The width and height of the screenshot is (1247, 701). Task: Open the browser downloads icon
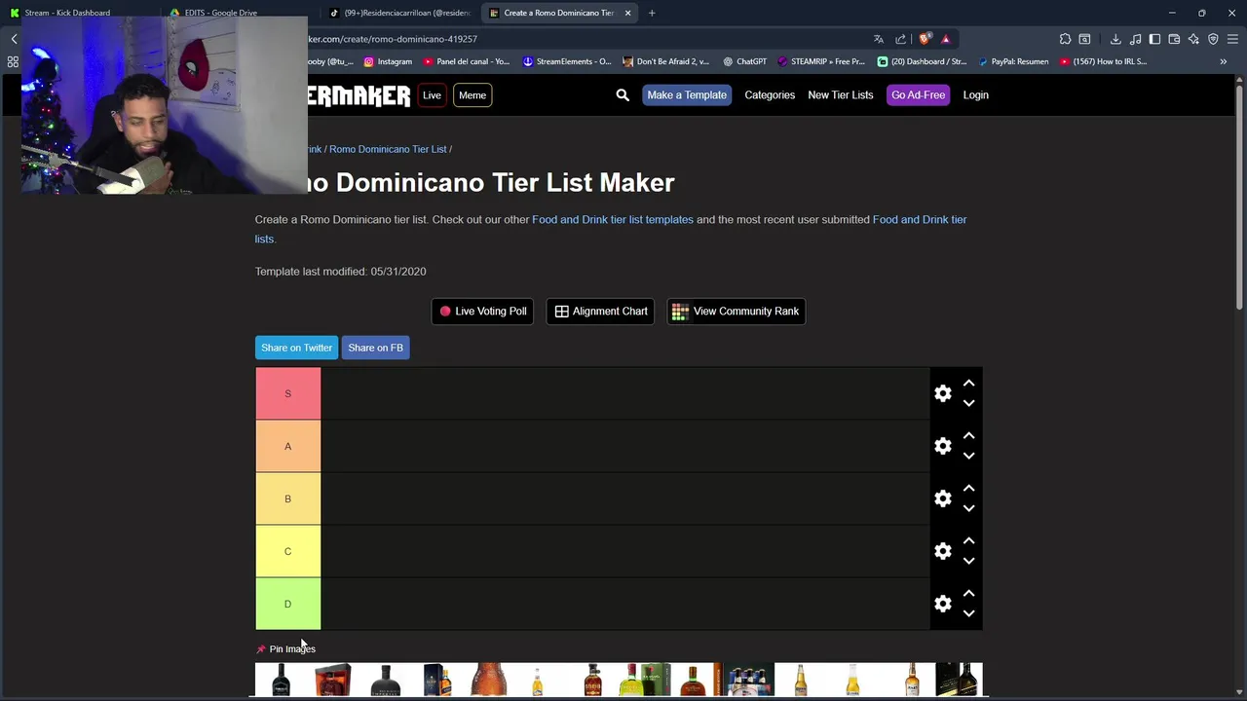click(x=1115, y=39)
